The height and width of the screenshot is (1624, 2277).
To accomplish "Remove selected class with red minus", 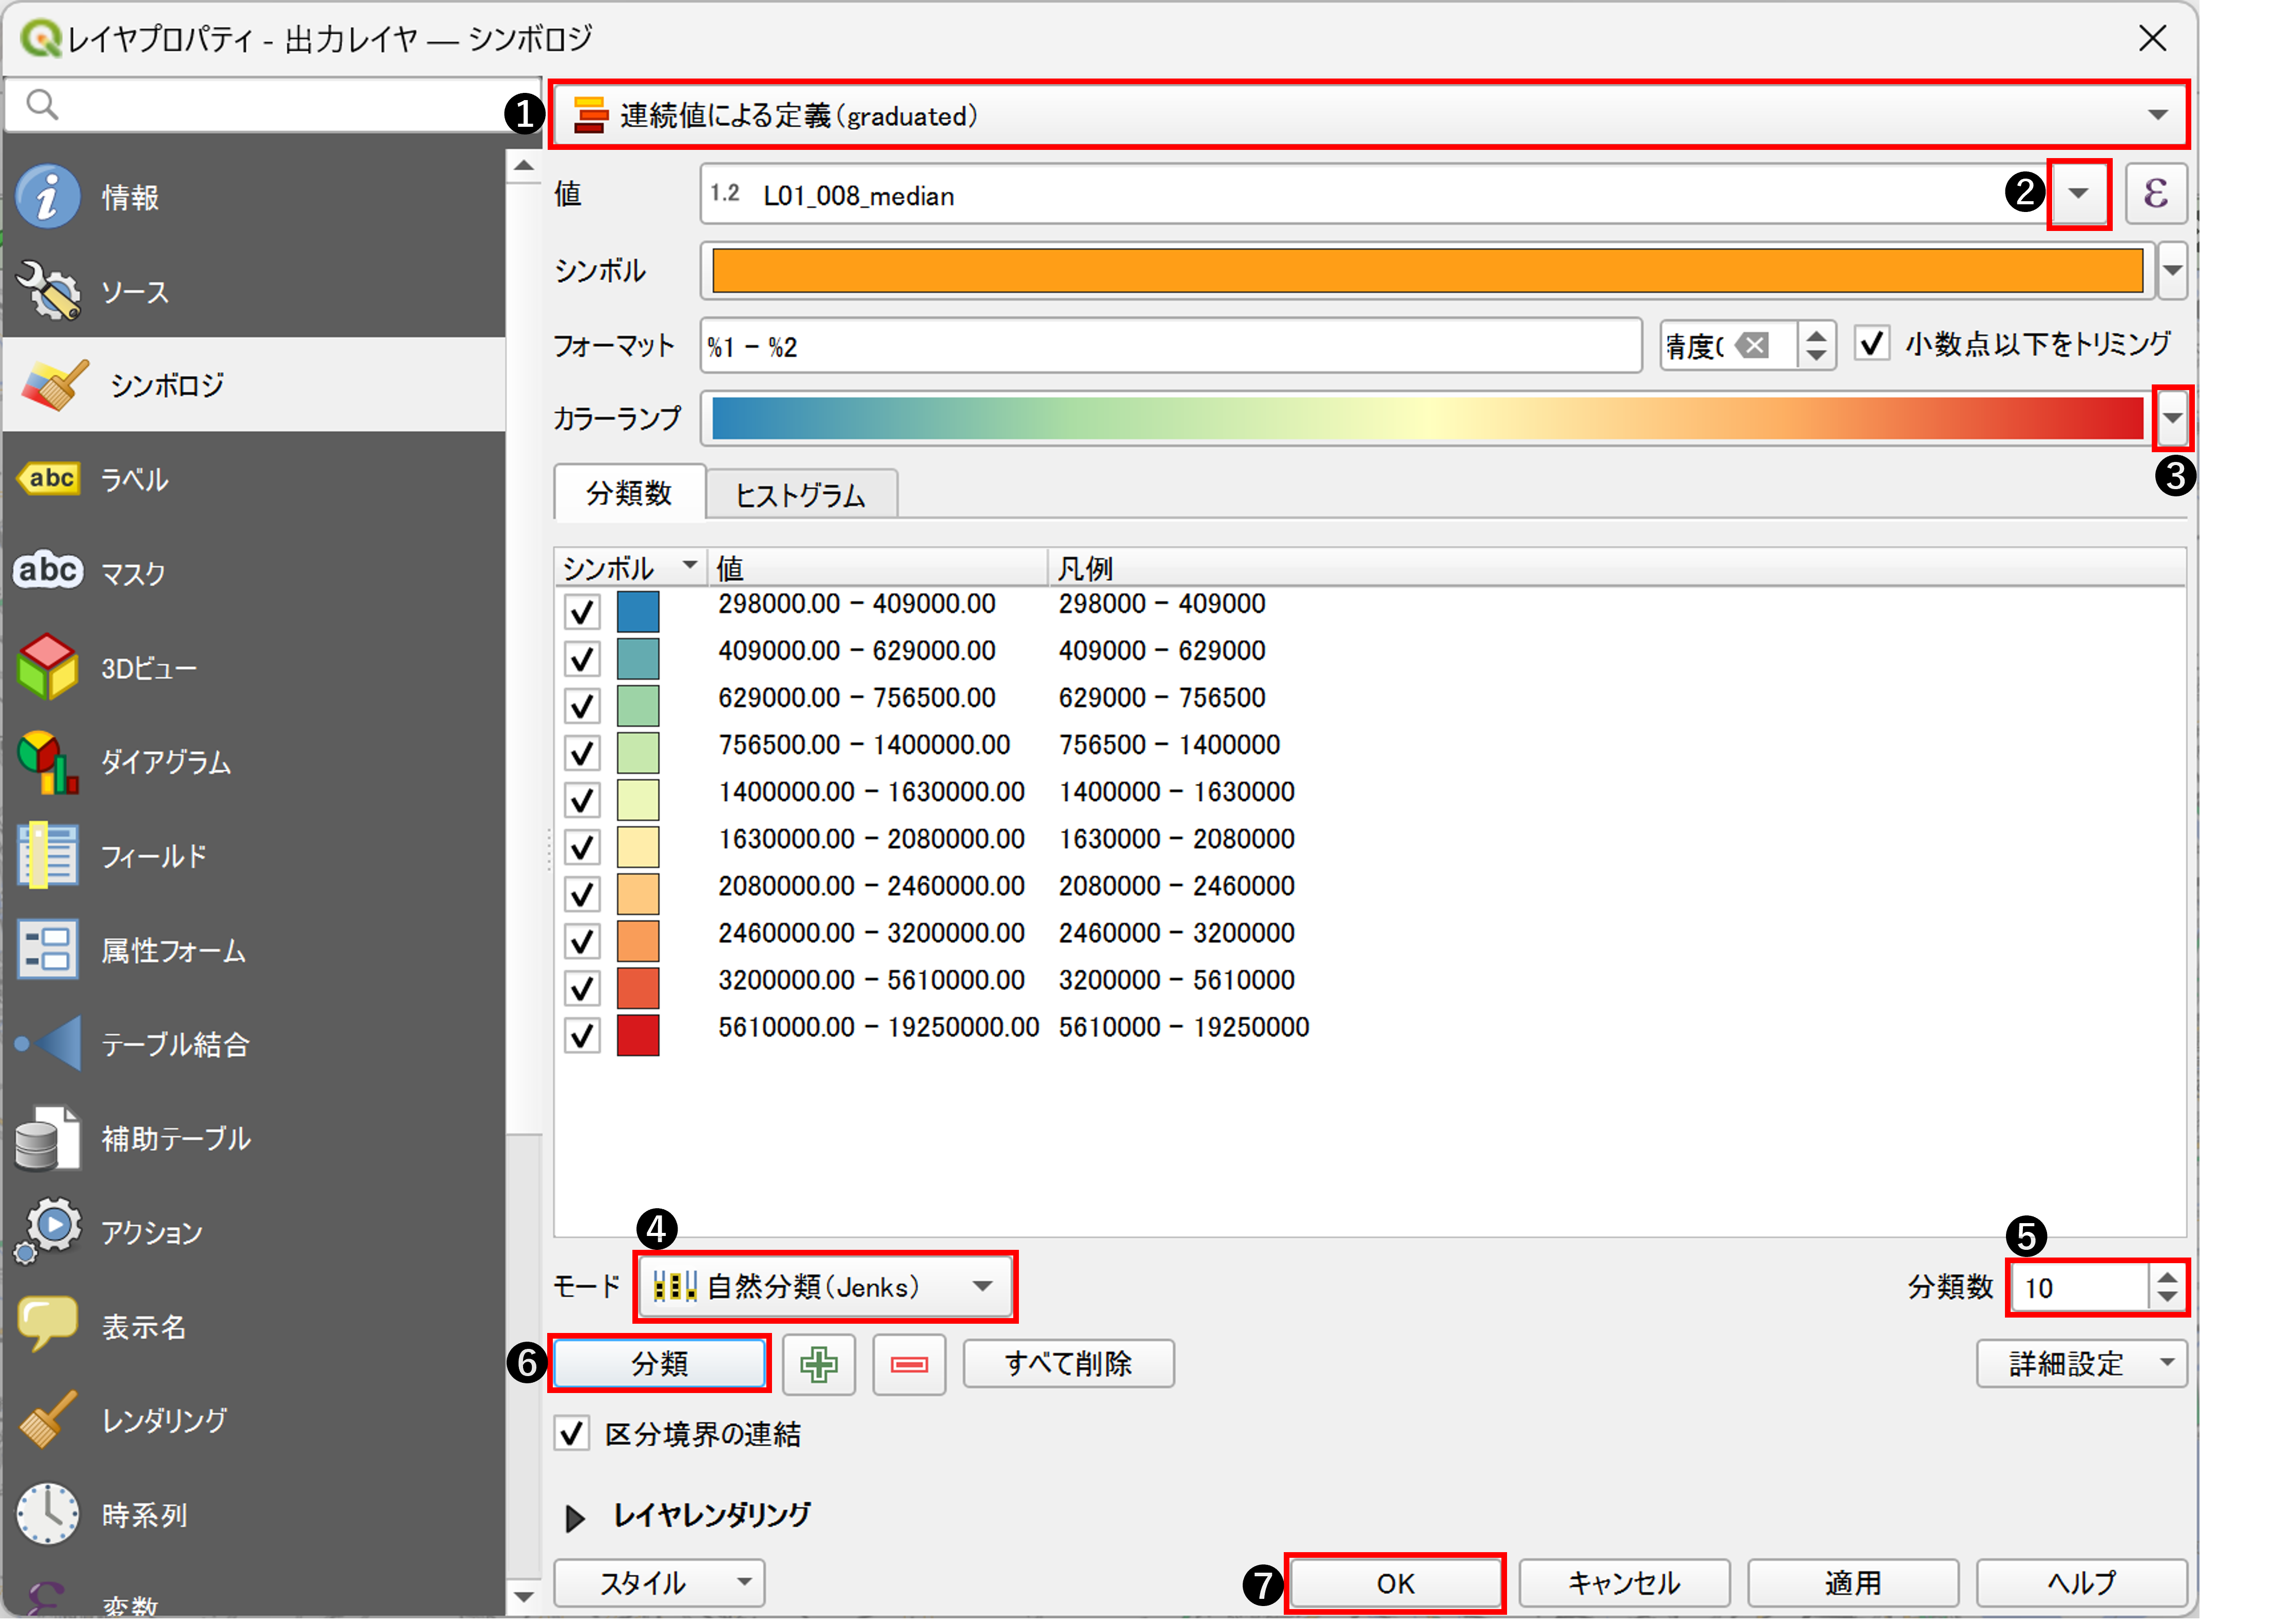I will pos(909,1364).
